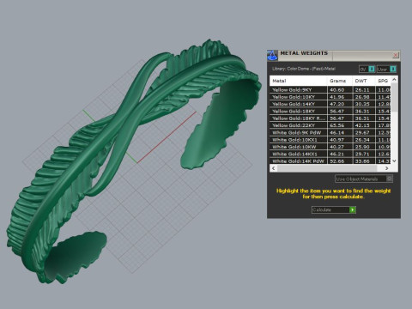
Task: Click the list scroll-down arrow
Action: coord(394,161)
